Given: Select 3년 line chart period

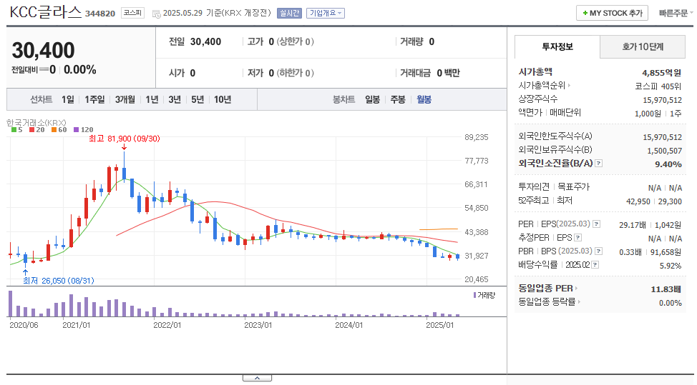Looking at the screenshot, I should click(175, 99).
